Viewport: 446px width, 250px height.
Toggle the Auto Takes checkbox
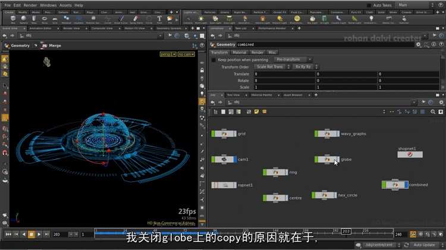click(369, 5)
